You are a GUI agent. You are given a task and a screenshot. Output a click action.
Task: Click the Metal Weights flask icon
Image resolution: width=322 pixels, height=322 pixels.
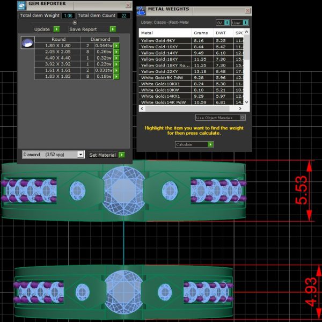tap(141, 11)
